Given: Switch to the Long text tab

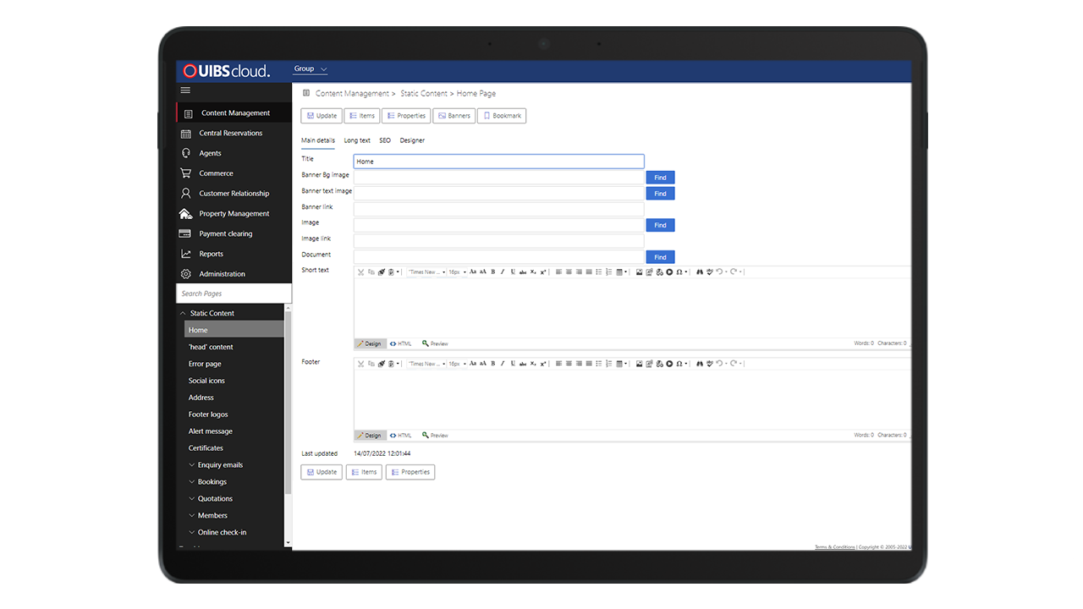Looking at the screenshot, I should [x=357, y=140].
